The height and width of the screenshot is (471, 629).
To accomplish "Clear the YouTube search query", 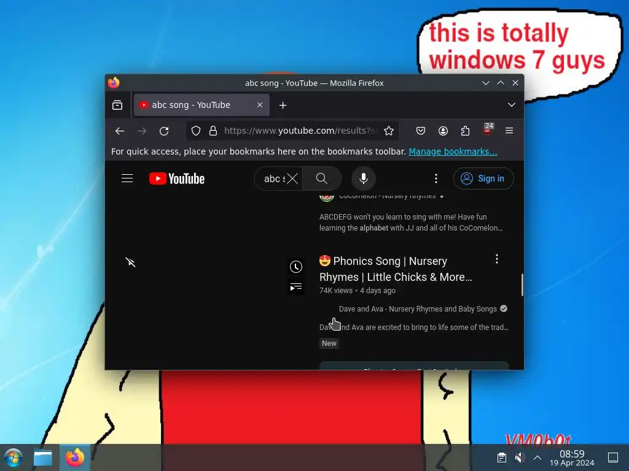I will [x=292, y=178].
